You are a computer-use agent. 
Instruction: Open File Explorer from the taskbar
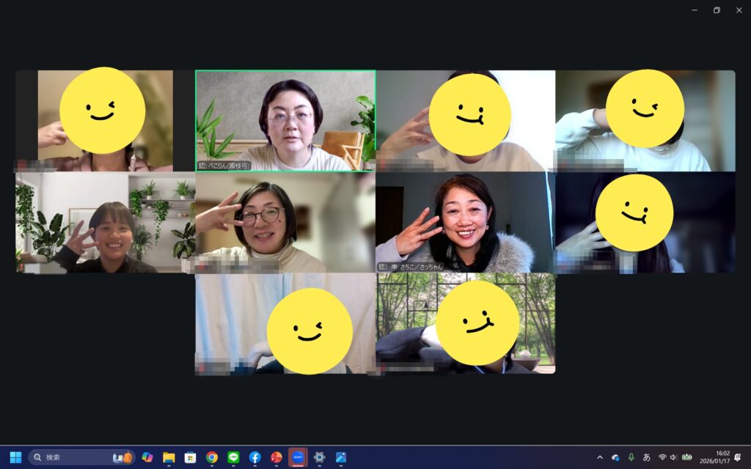(169, 457)
